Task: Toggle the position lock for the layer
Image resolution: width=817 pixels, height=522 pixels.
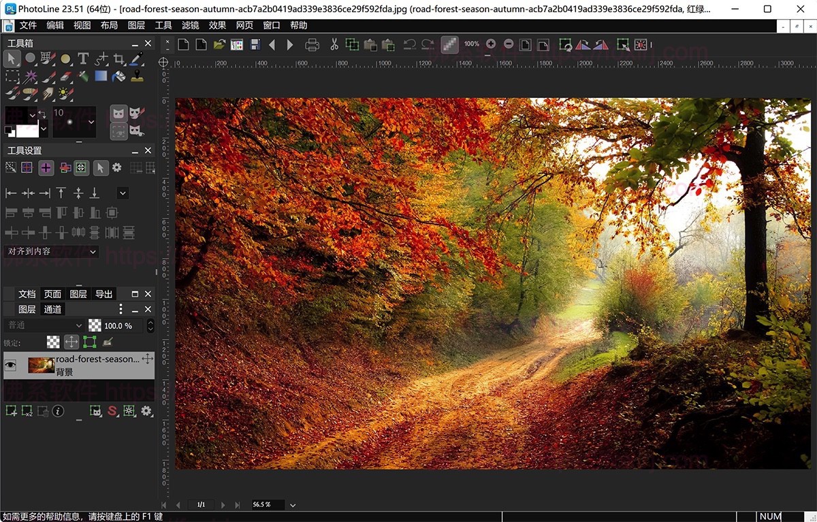Action: 71,342
